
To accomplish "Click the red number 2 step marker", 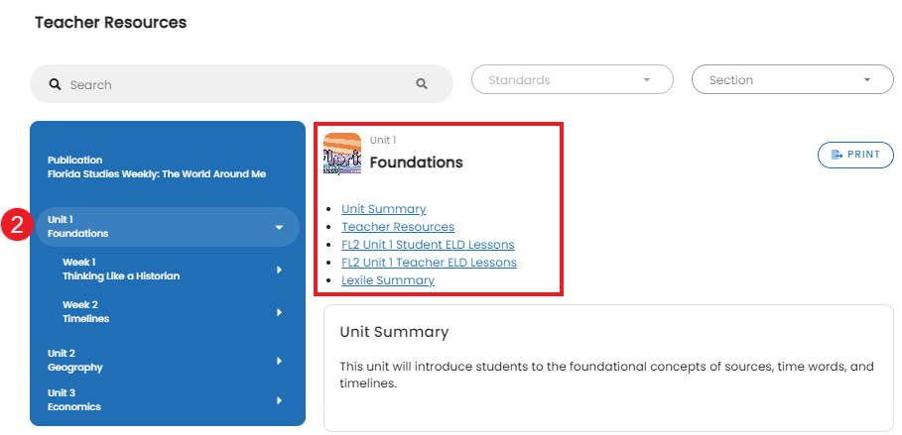I will 17,225.
